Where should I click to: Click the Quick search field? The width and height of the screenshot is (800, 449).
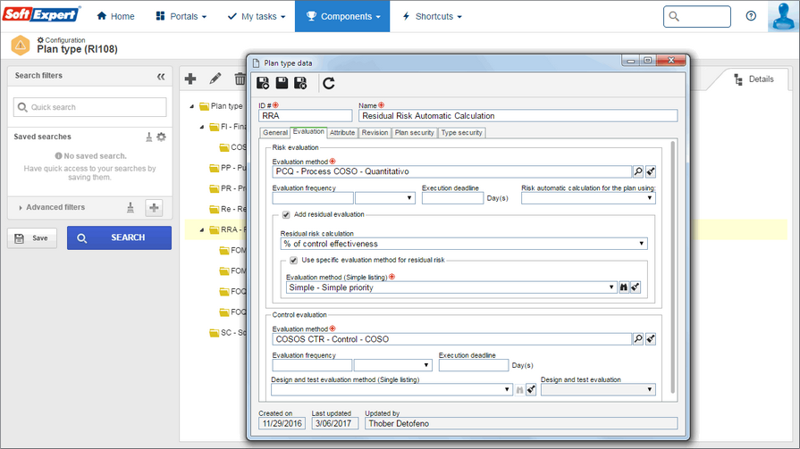pyautogui.click(x=89, y=107)
